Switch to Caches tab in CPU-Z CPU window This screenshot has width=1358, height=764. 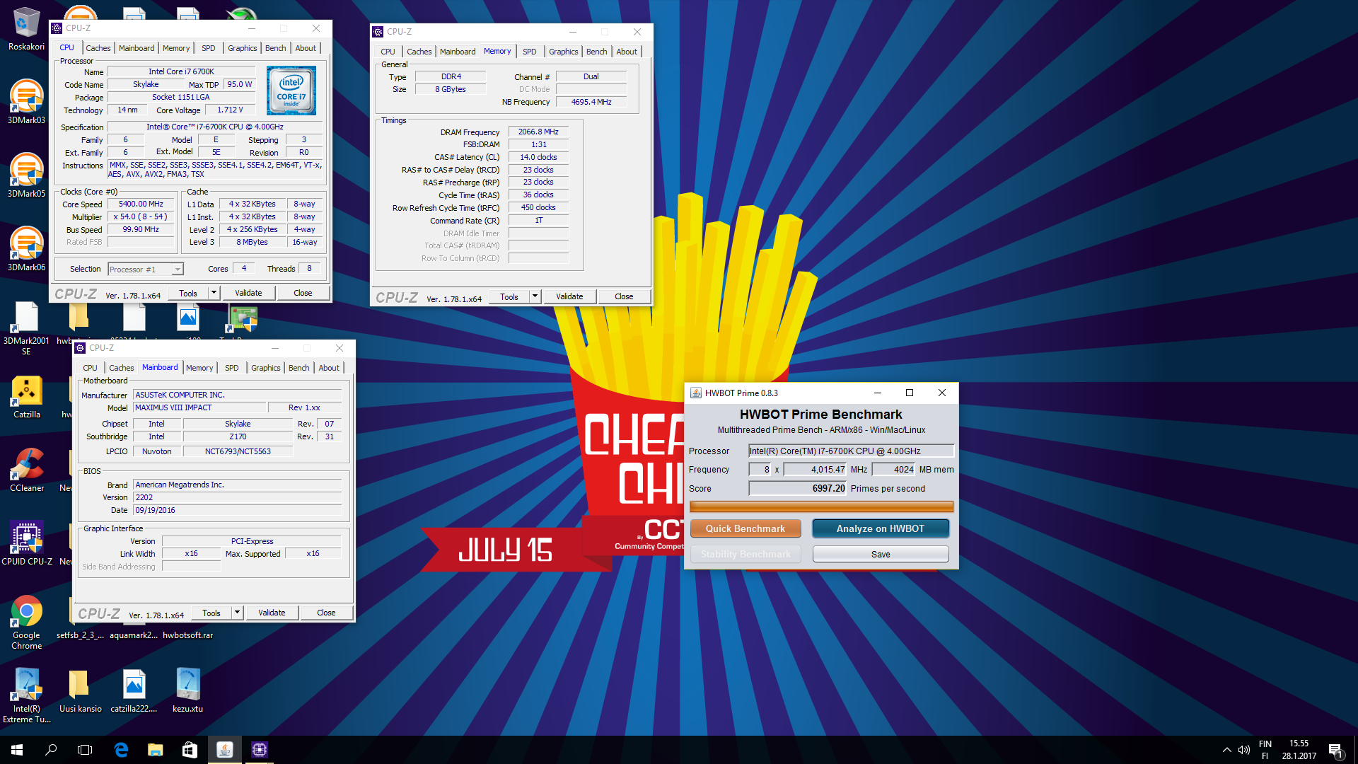[x=98, y=48]
